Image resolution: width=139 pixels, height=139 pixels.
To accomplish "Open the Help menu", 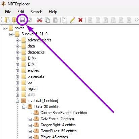I will (53, 12).
